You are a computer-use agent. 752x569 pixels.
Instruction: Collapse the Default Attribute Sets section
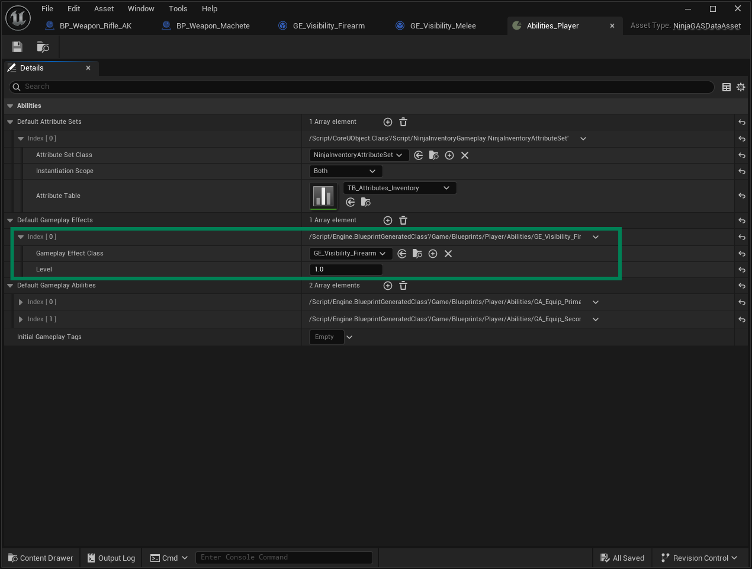point(10,122)
